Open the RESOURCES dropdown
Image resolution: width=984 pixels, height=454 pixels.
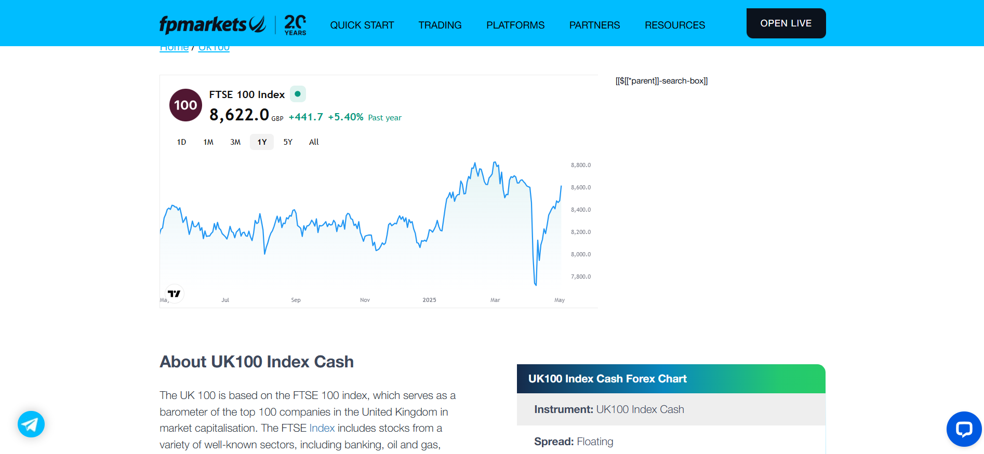pos(674,25)
